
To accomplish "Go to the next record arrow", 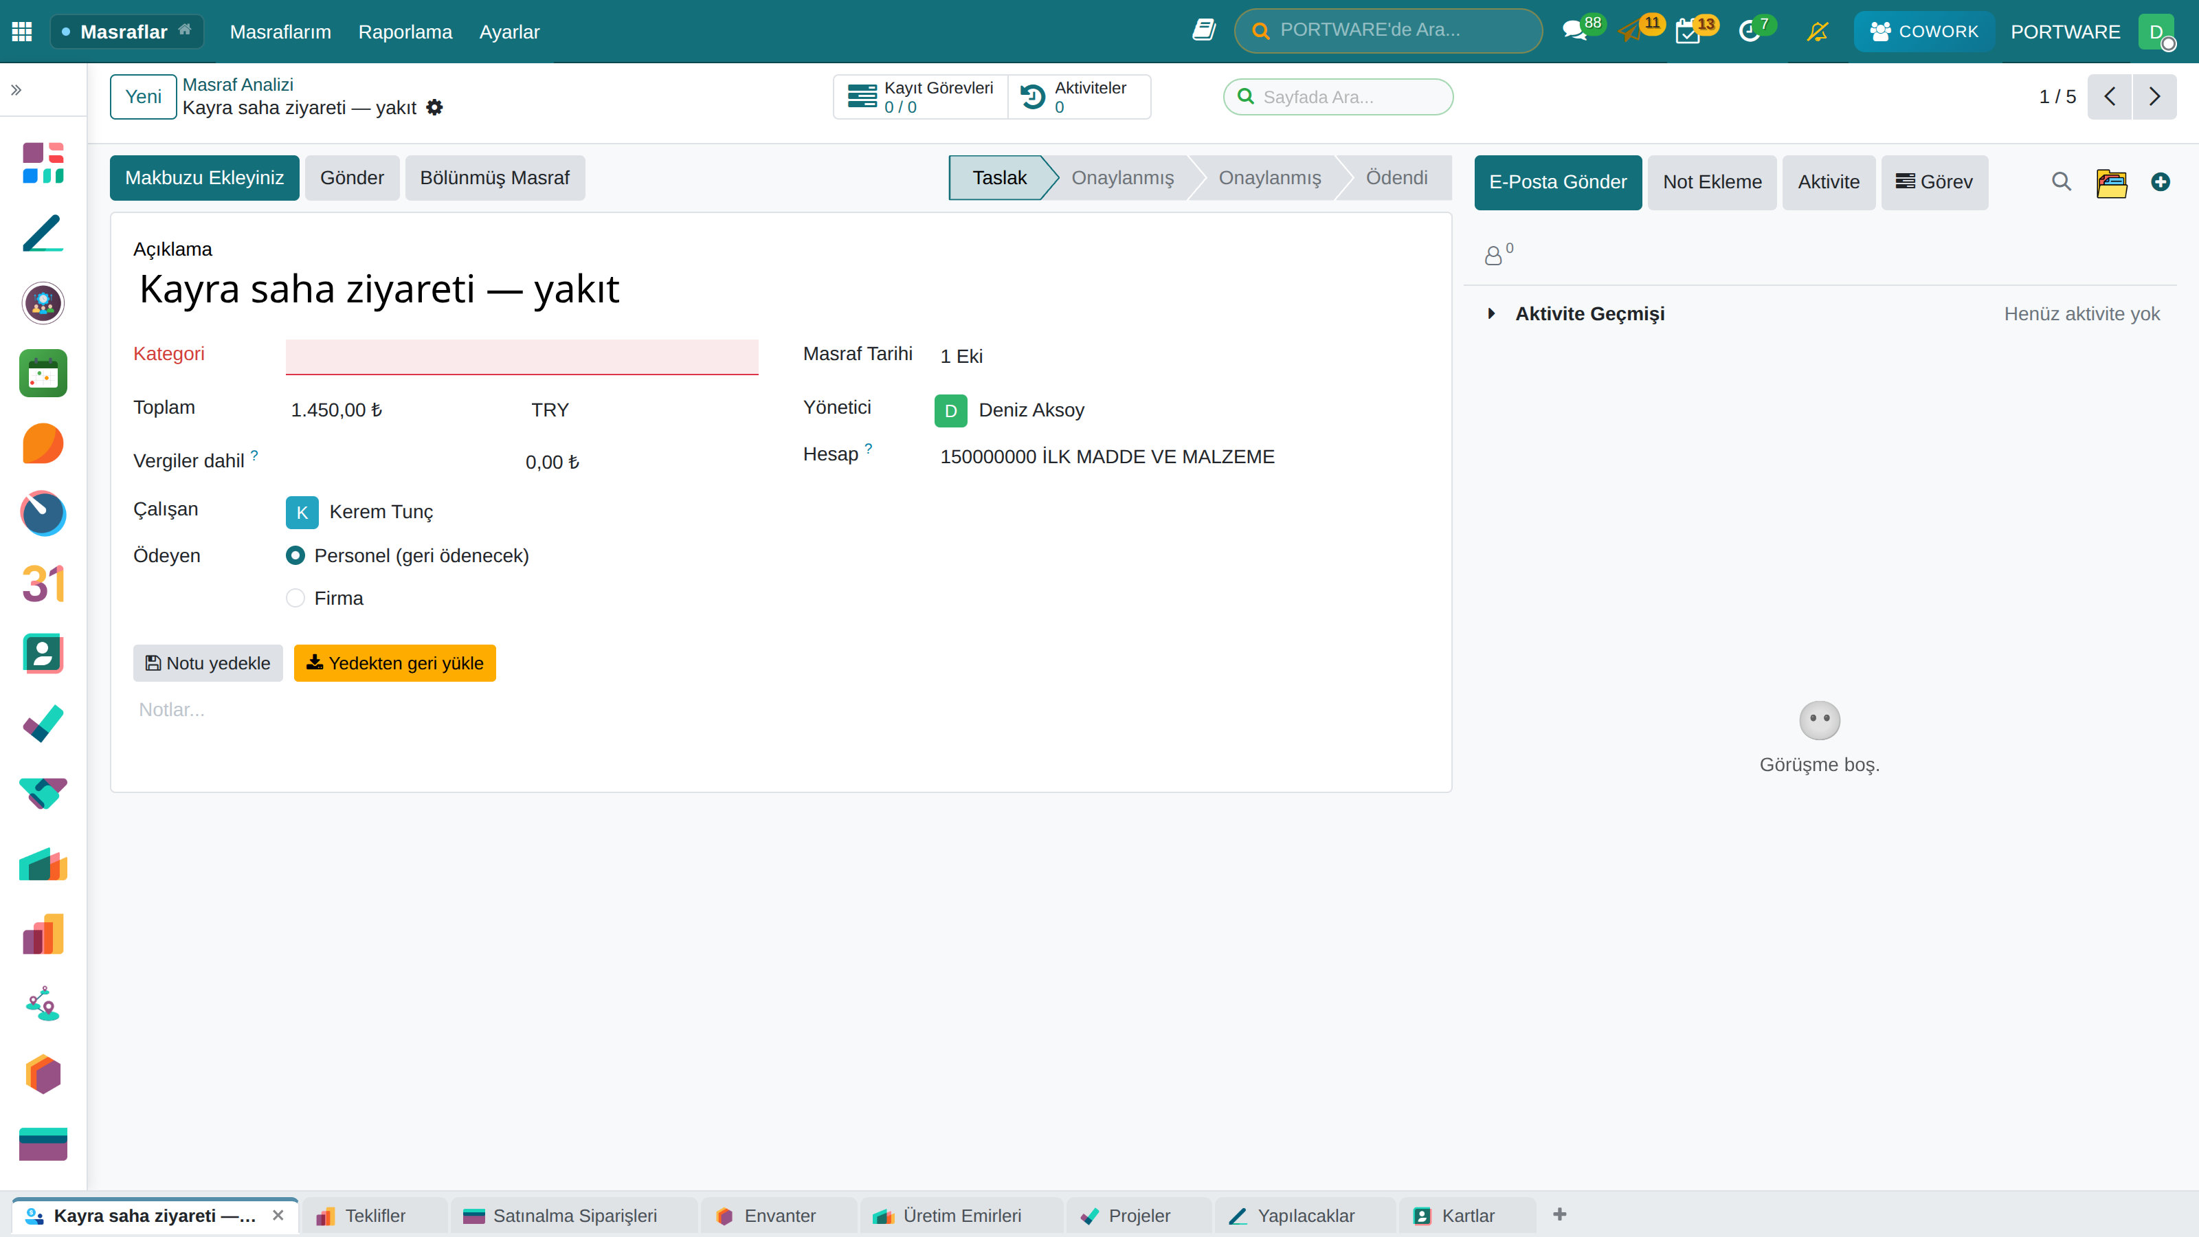I will coord(2154,96).
